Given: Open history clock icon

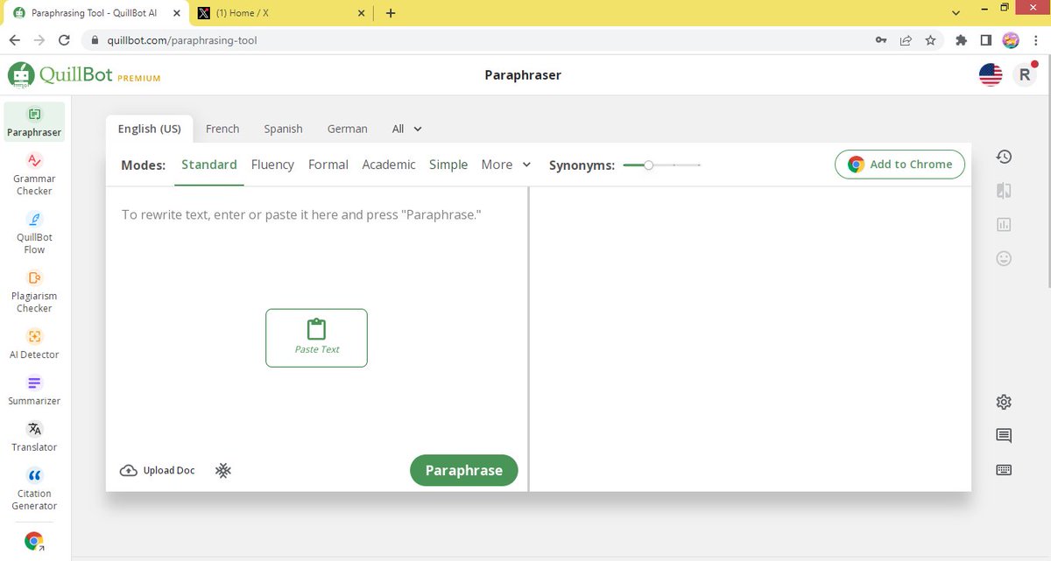Looking at the screenshot, I should point(1004,157).
